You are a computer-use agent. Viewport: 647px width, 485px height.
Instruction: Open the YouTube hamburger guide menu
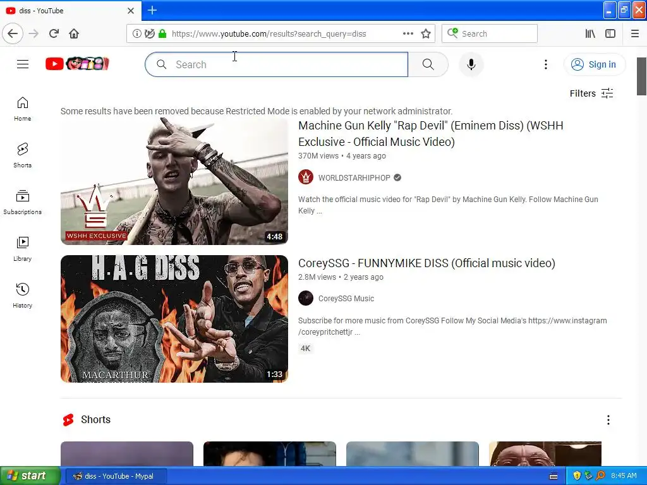(23, 64)
